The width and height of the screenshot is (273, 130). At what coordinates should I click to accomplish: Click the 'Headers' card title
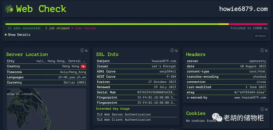196,54
